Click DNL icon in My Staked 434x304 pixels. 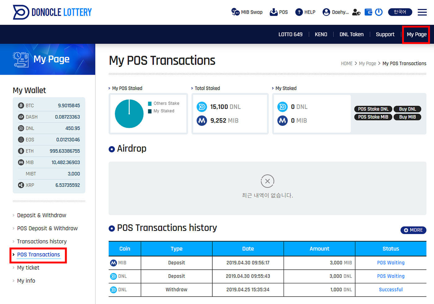[282, 107]
